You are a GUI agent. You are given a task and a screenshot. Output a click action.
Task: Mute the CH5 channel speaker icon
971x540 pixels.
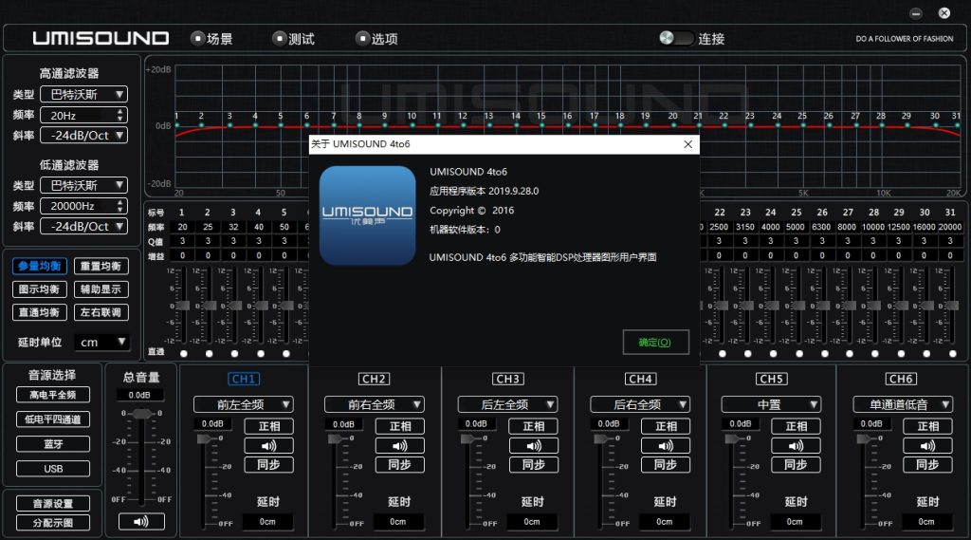(x=796, y=446)
